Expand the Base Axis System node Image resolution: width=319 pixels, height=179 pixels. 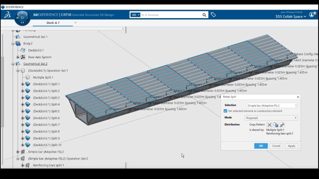(x=18, y=57)
